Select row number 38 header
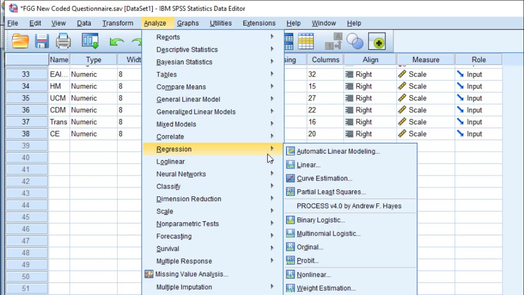Image resolution: width=524 pixels, height=295 pixels. click(x=26, y=134)
